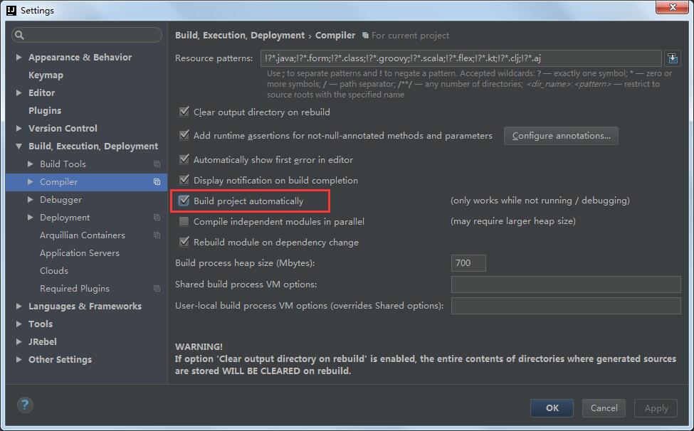Click the Build process heap size field

point(468,262)
